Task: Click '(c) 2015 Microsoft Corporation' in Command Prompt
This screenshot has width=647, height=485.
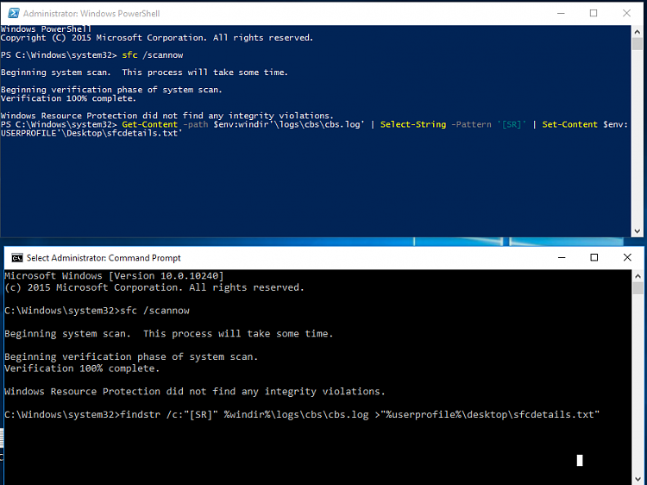Action: (x=154, y=287)
